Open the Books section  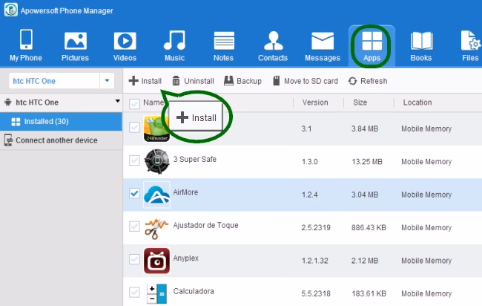pos(421,45)
